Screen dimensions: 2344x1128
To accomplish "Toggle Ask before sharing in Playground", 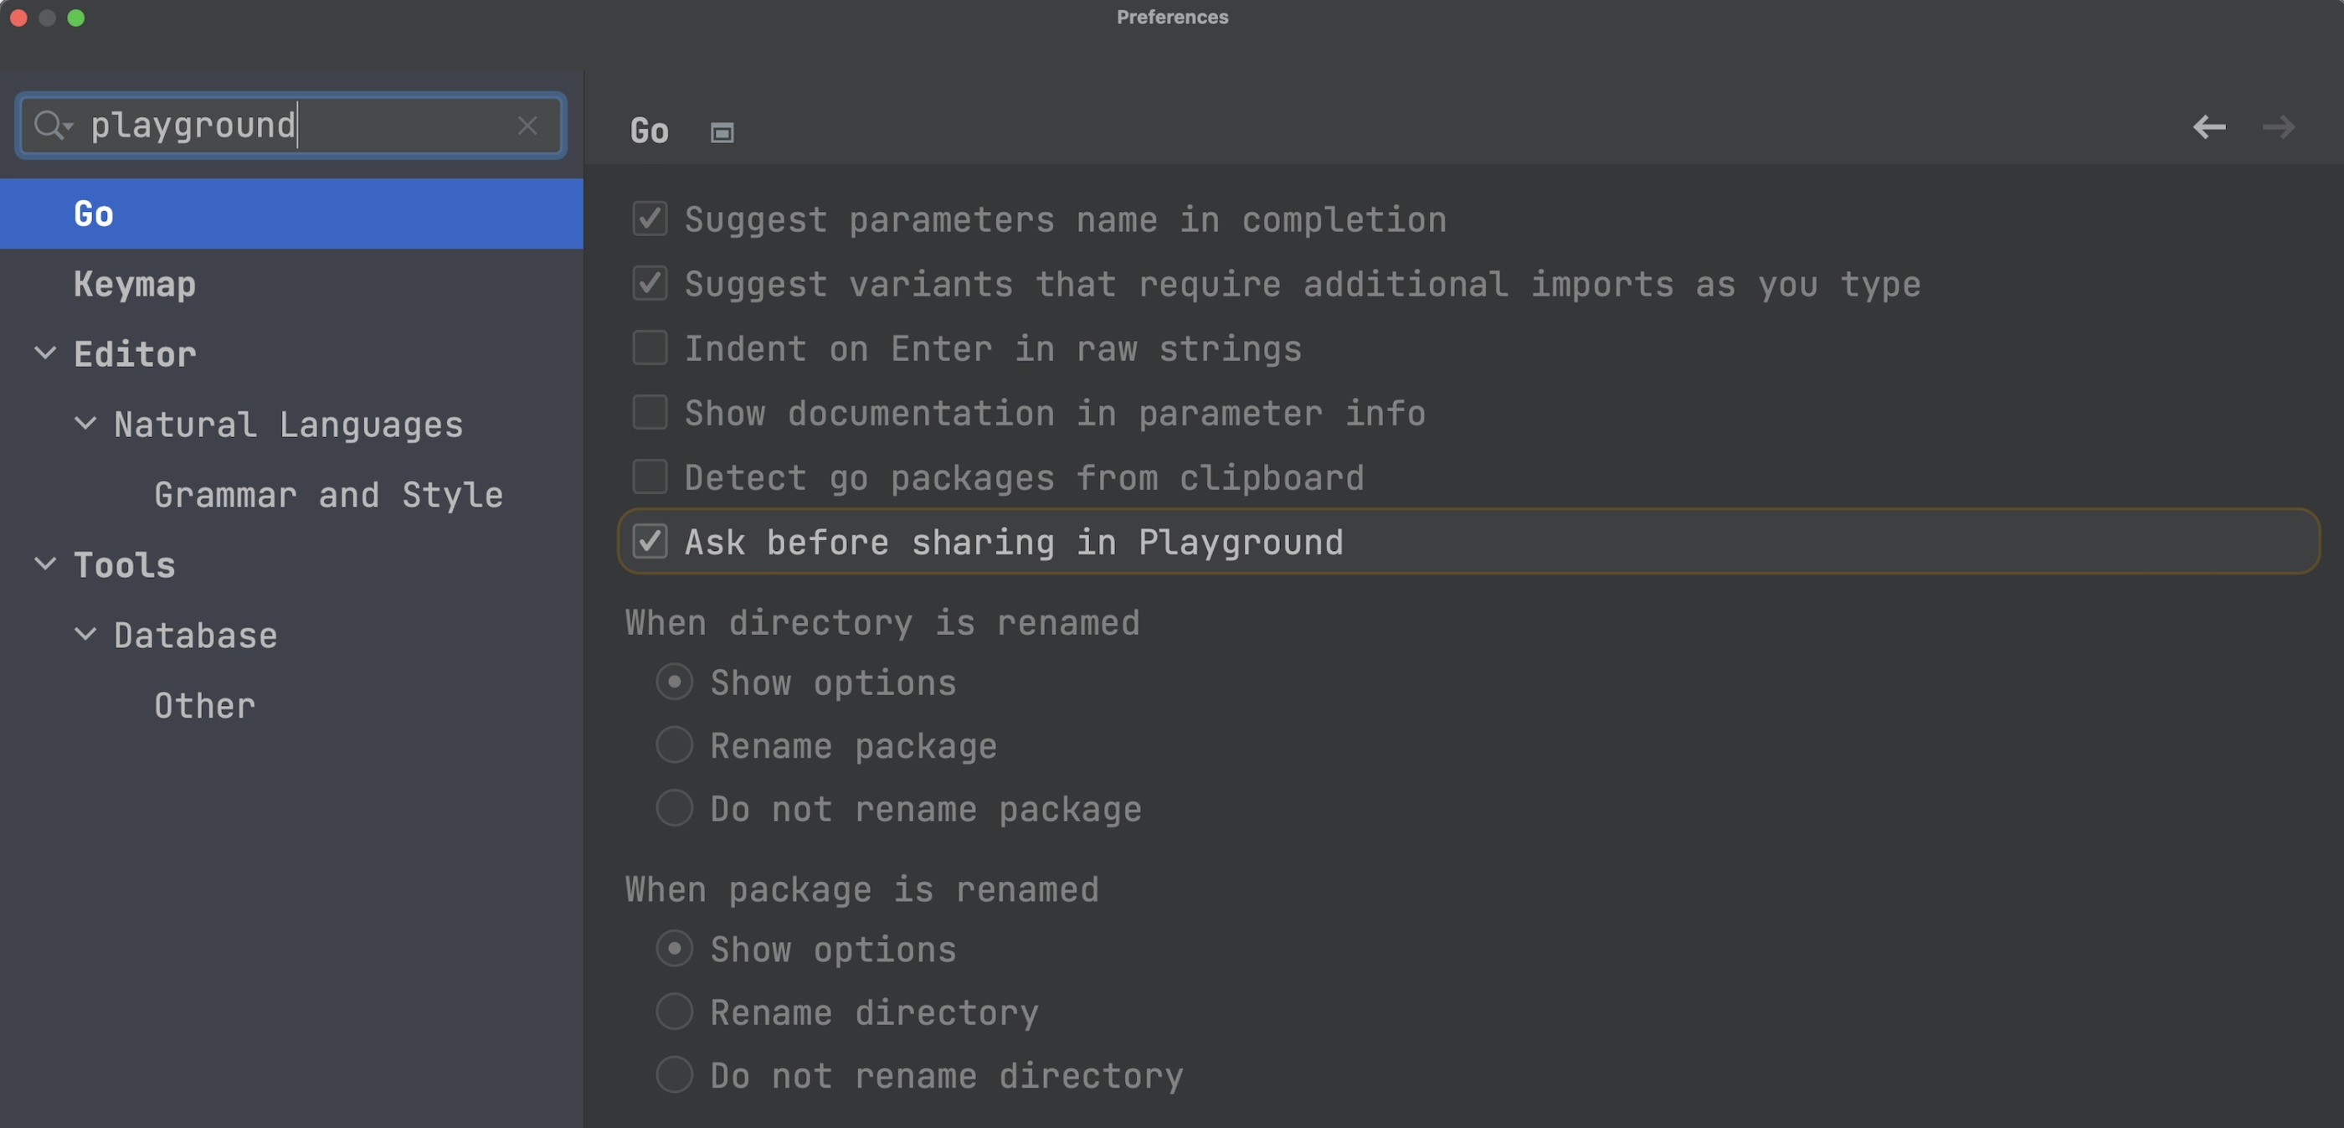I will [x=650, y=542].
